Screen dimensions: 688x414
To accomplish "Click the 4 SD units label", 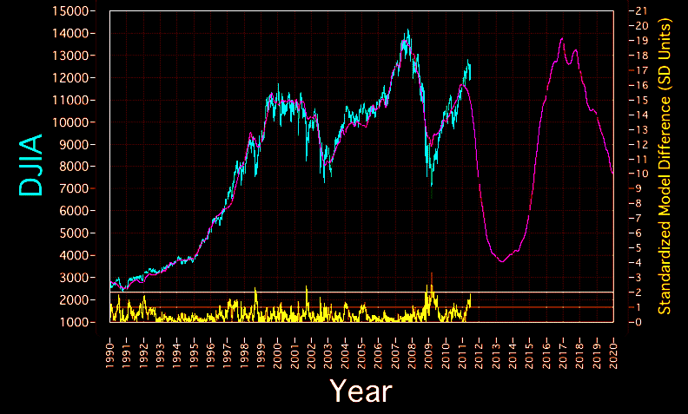I will (638, 263).
